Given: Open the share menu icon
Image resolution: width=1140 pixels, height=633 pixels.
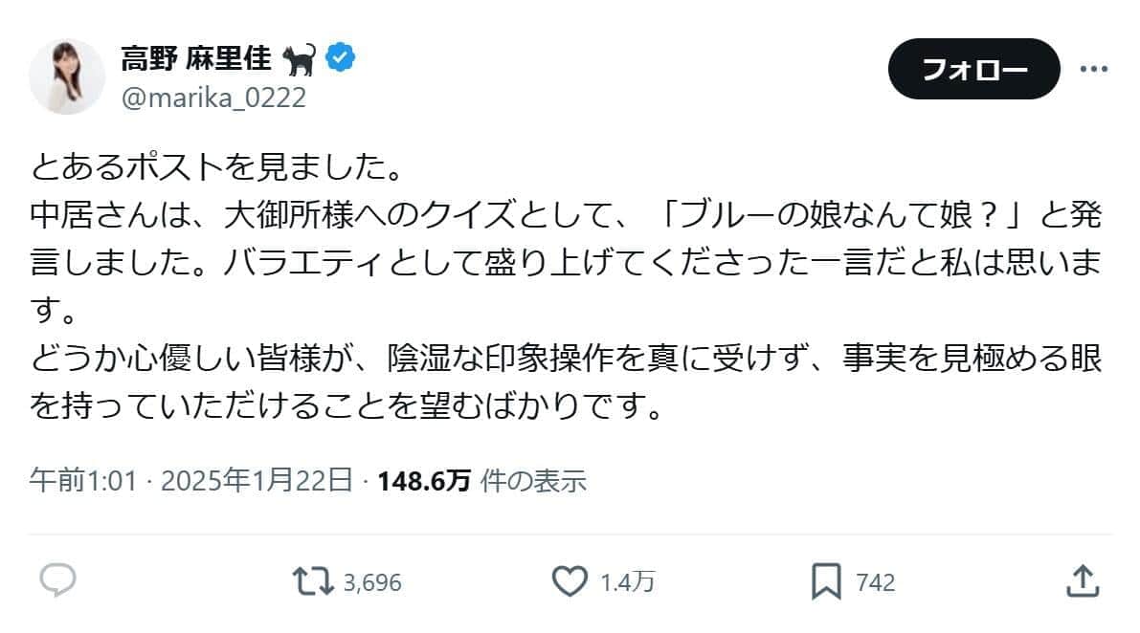Looking at the screenshot, I should click(1081, 580).
